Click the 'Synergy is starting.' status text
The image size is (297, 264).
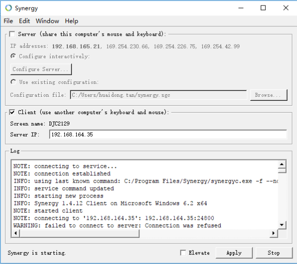(x=37, y=253)
